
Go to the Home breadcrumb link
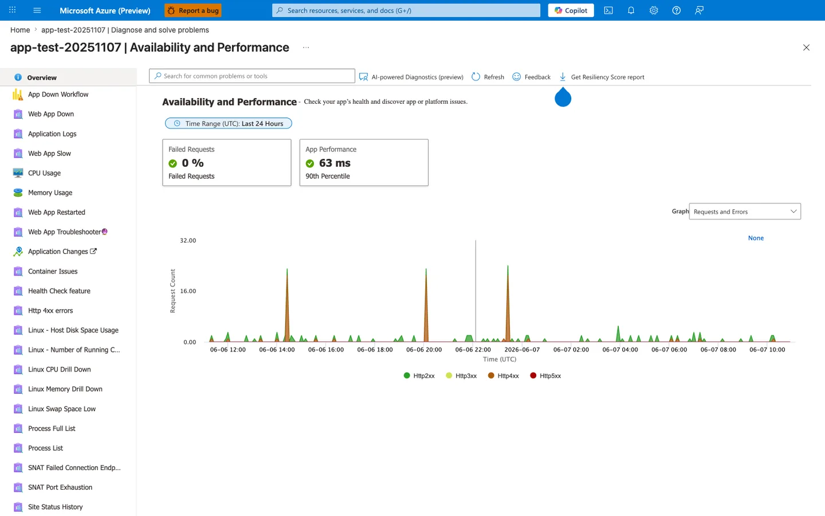(x=20, y=30)
